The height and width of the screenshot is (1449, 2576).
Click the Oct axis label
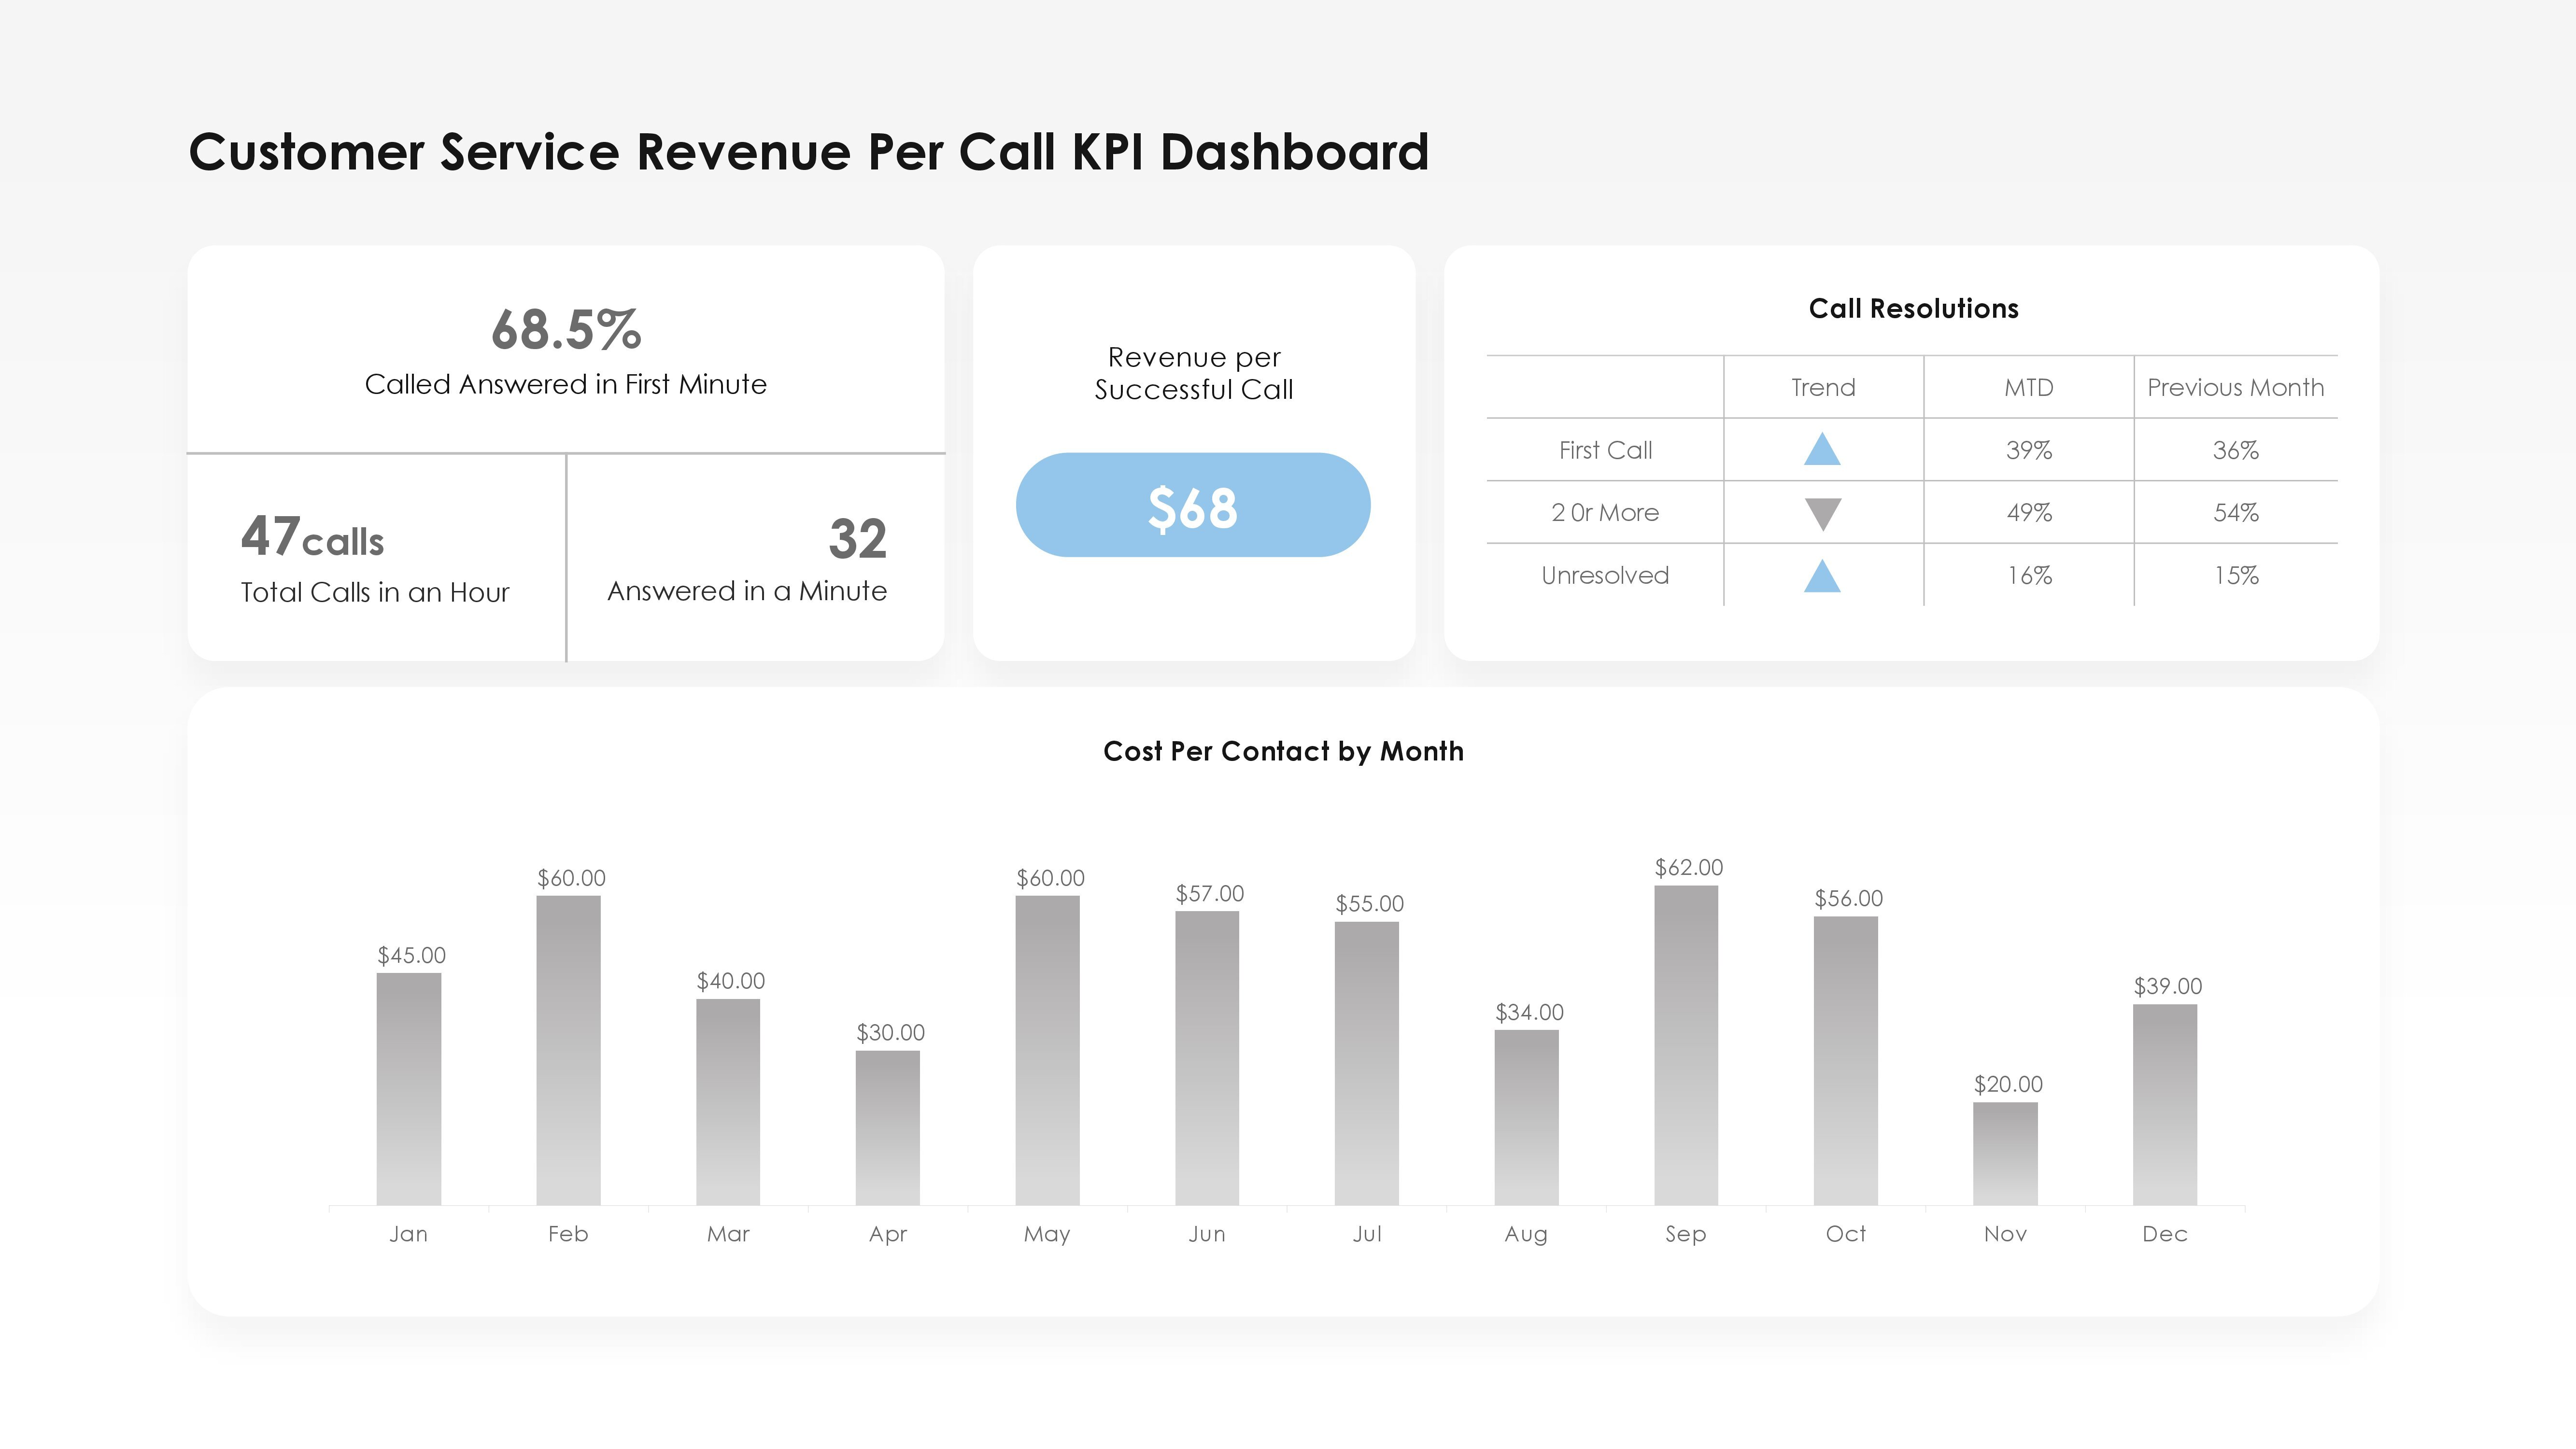[1846, 1234]
